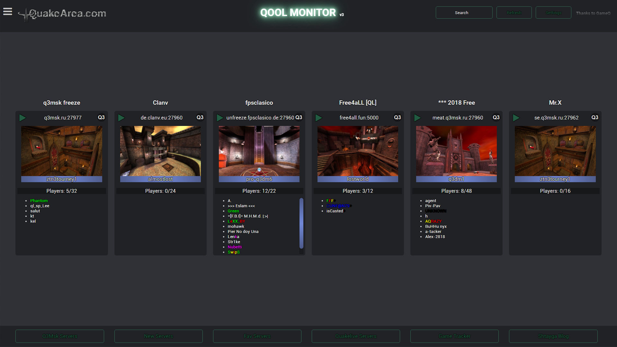This screenshot has height=347, width=617.
Task: Select player Phantom in the list
Action: click(39, 201)
